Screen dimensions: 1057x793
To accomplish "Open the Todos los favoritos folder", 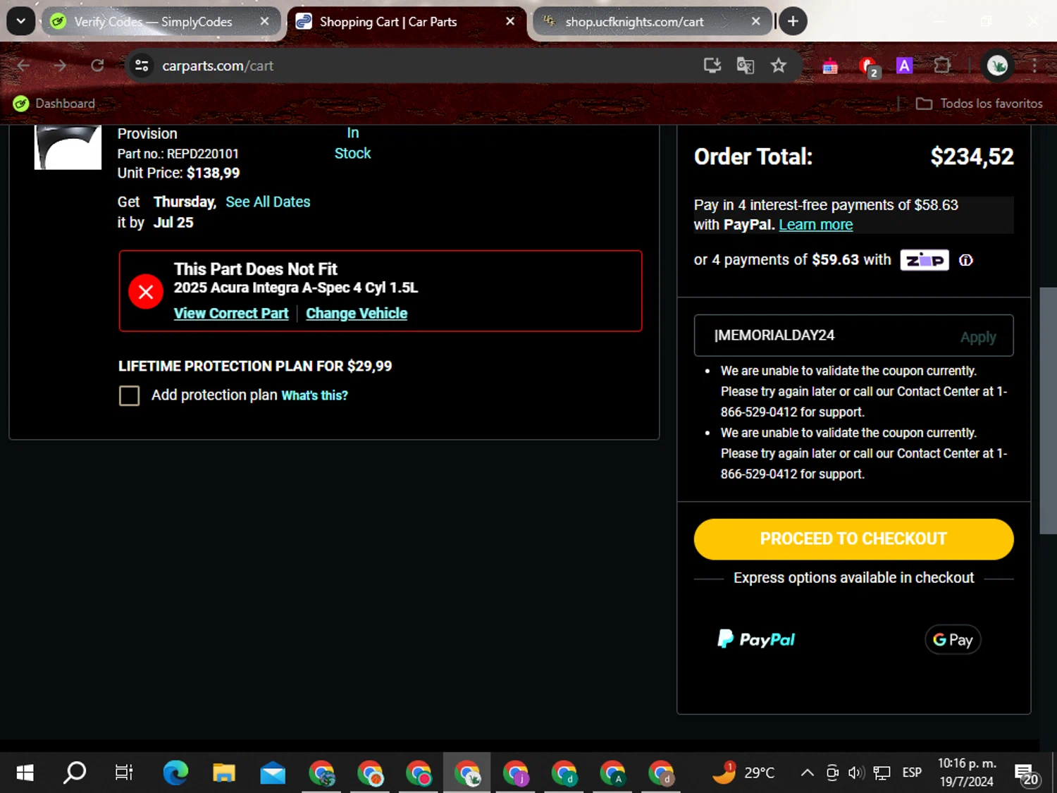I will [979, 104].
